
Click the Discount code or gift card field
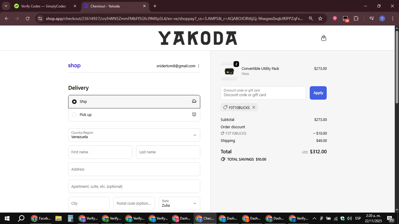263,93
